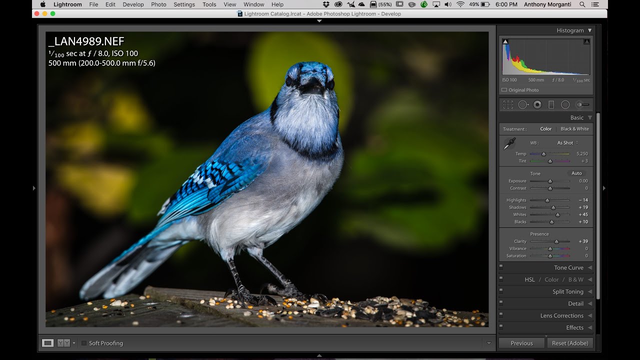Open the B & W tab in HSL panel
640x360 pixels.
click(x=575, y=279)
